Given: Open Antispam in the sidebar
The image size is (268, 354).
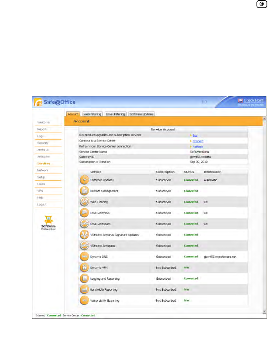Looking at the screenshot, I should click(x=44, y=156).
